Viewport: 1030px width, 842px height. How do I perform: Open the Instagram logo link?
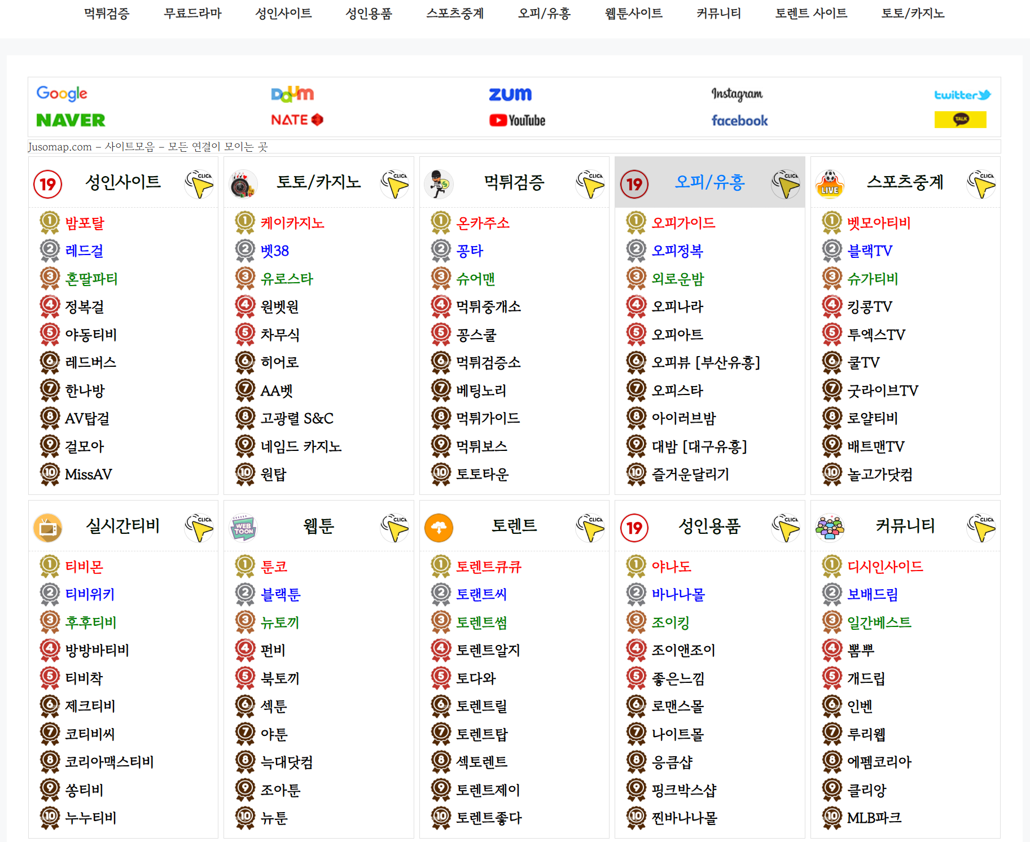tap(737, 94)
